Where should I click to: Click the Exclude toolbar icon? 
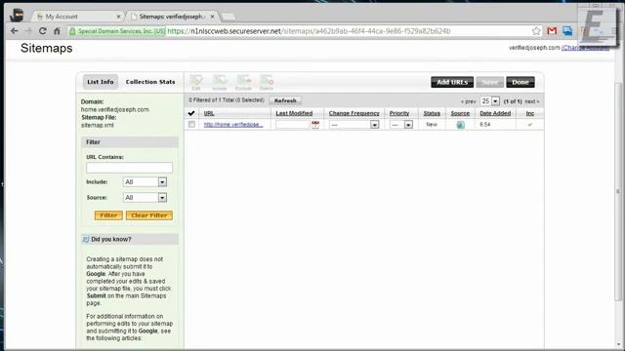tap(243, 82)
